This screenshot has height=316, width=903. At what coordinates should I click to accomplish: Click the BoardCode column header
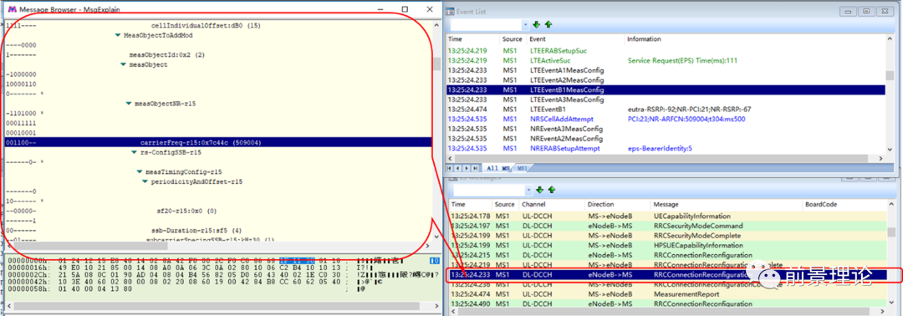[844, 204]
